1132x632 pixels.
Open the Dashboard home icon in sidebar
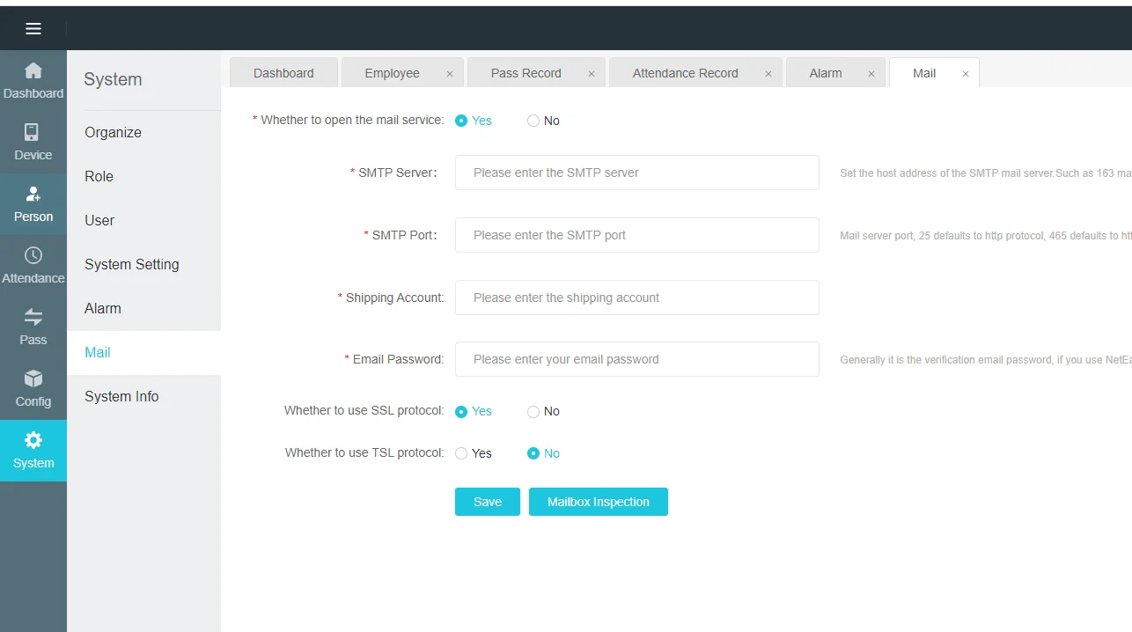pyautogui.click(x=33, y=71)
